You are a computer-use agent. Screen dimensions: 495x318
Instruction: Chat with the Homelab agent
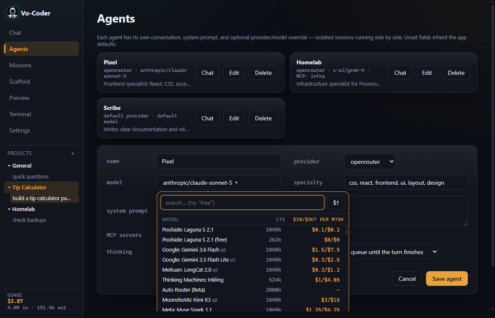tap(400, 73)
